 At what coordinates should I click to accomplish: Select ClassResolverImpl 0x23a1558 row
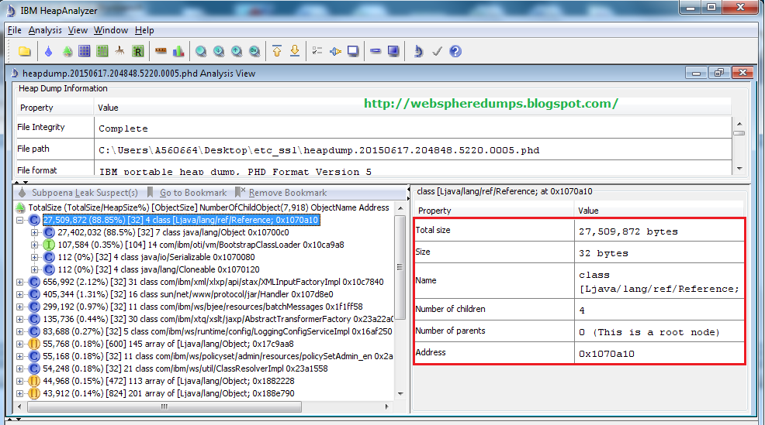[x=185, y=368]
